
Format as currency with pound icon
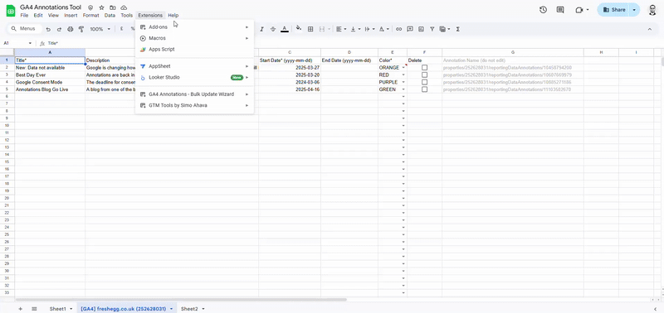point(121,29)
